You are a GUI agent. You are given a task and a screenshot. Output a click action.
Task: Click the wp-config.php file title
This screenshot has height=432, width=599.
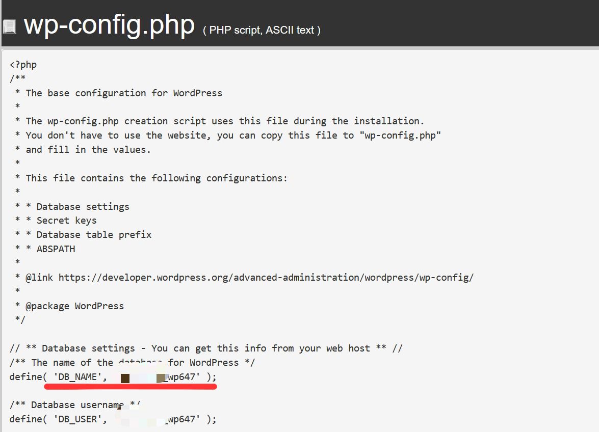[x=109, y=25]
